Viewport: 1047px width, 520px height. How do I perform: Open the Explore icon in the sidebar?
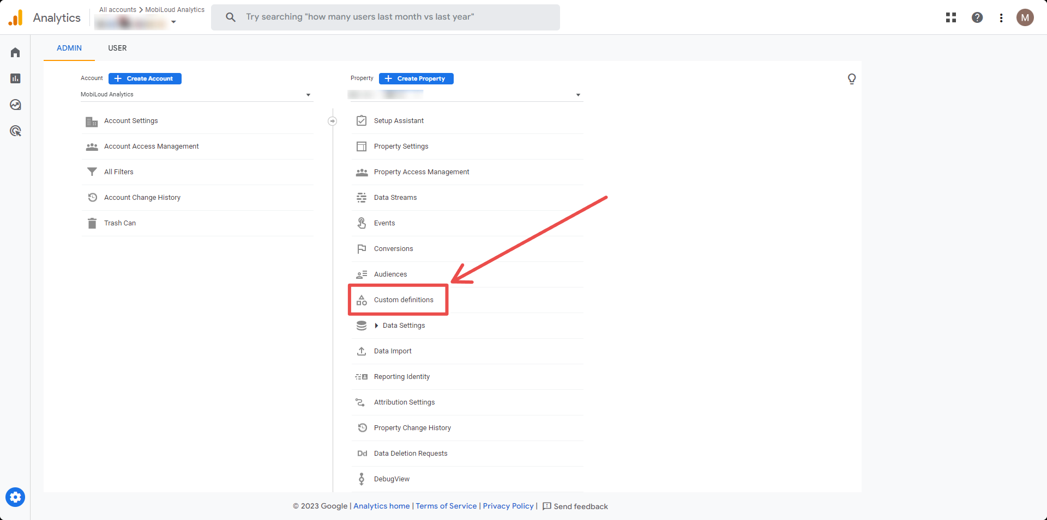coord(15,105)
